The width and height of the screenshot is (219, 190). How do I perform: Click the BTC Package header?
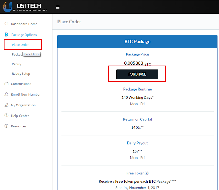coord(138,42)
